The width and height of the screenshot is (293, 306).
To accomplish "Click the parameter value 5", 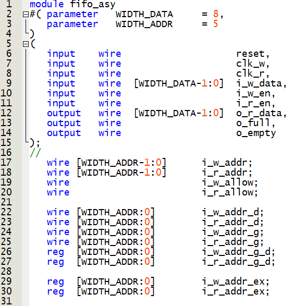I will (216, 24).
